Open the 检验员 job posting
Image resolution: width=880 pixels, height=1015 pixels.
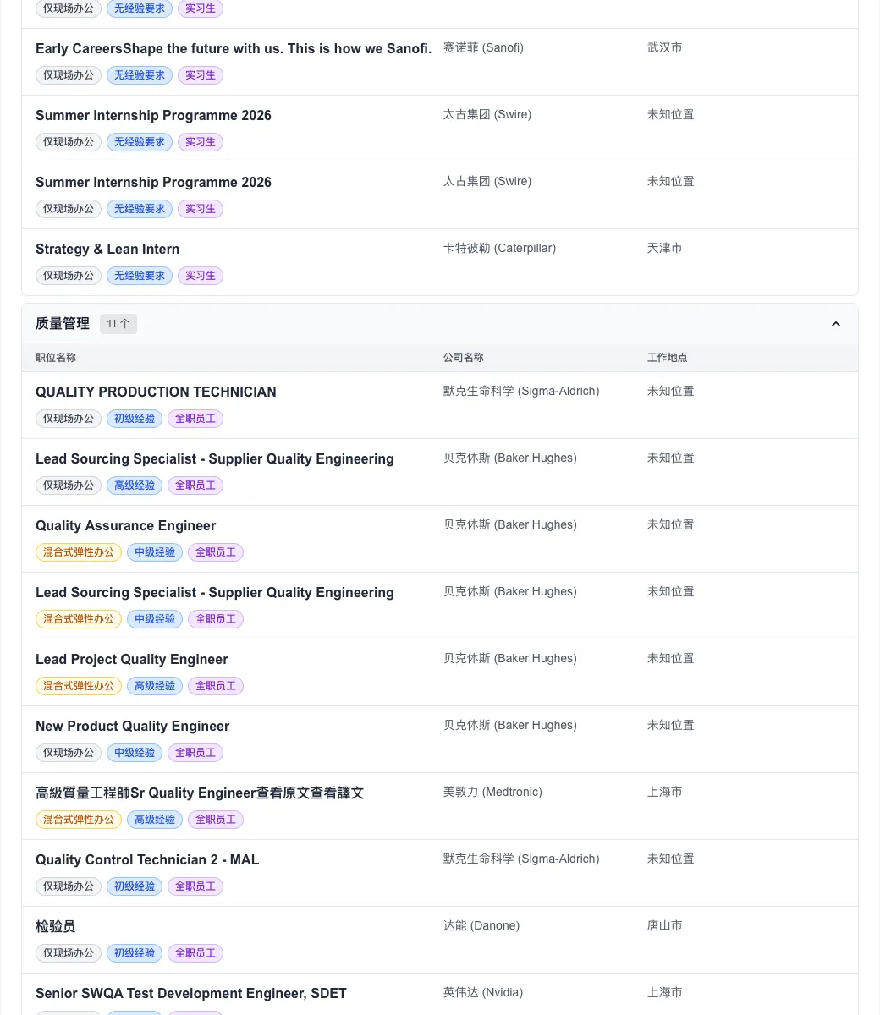tap(56, 927)
